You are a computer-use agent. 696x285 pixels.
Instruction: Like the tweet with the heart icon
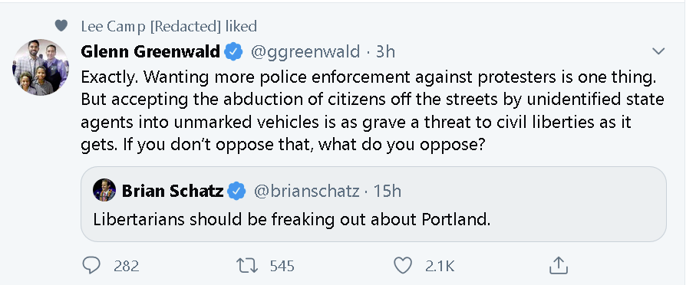coord(403,266)
